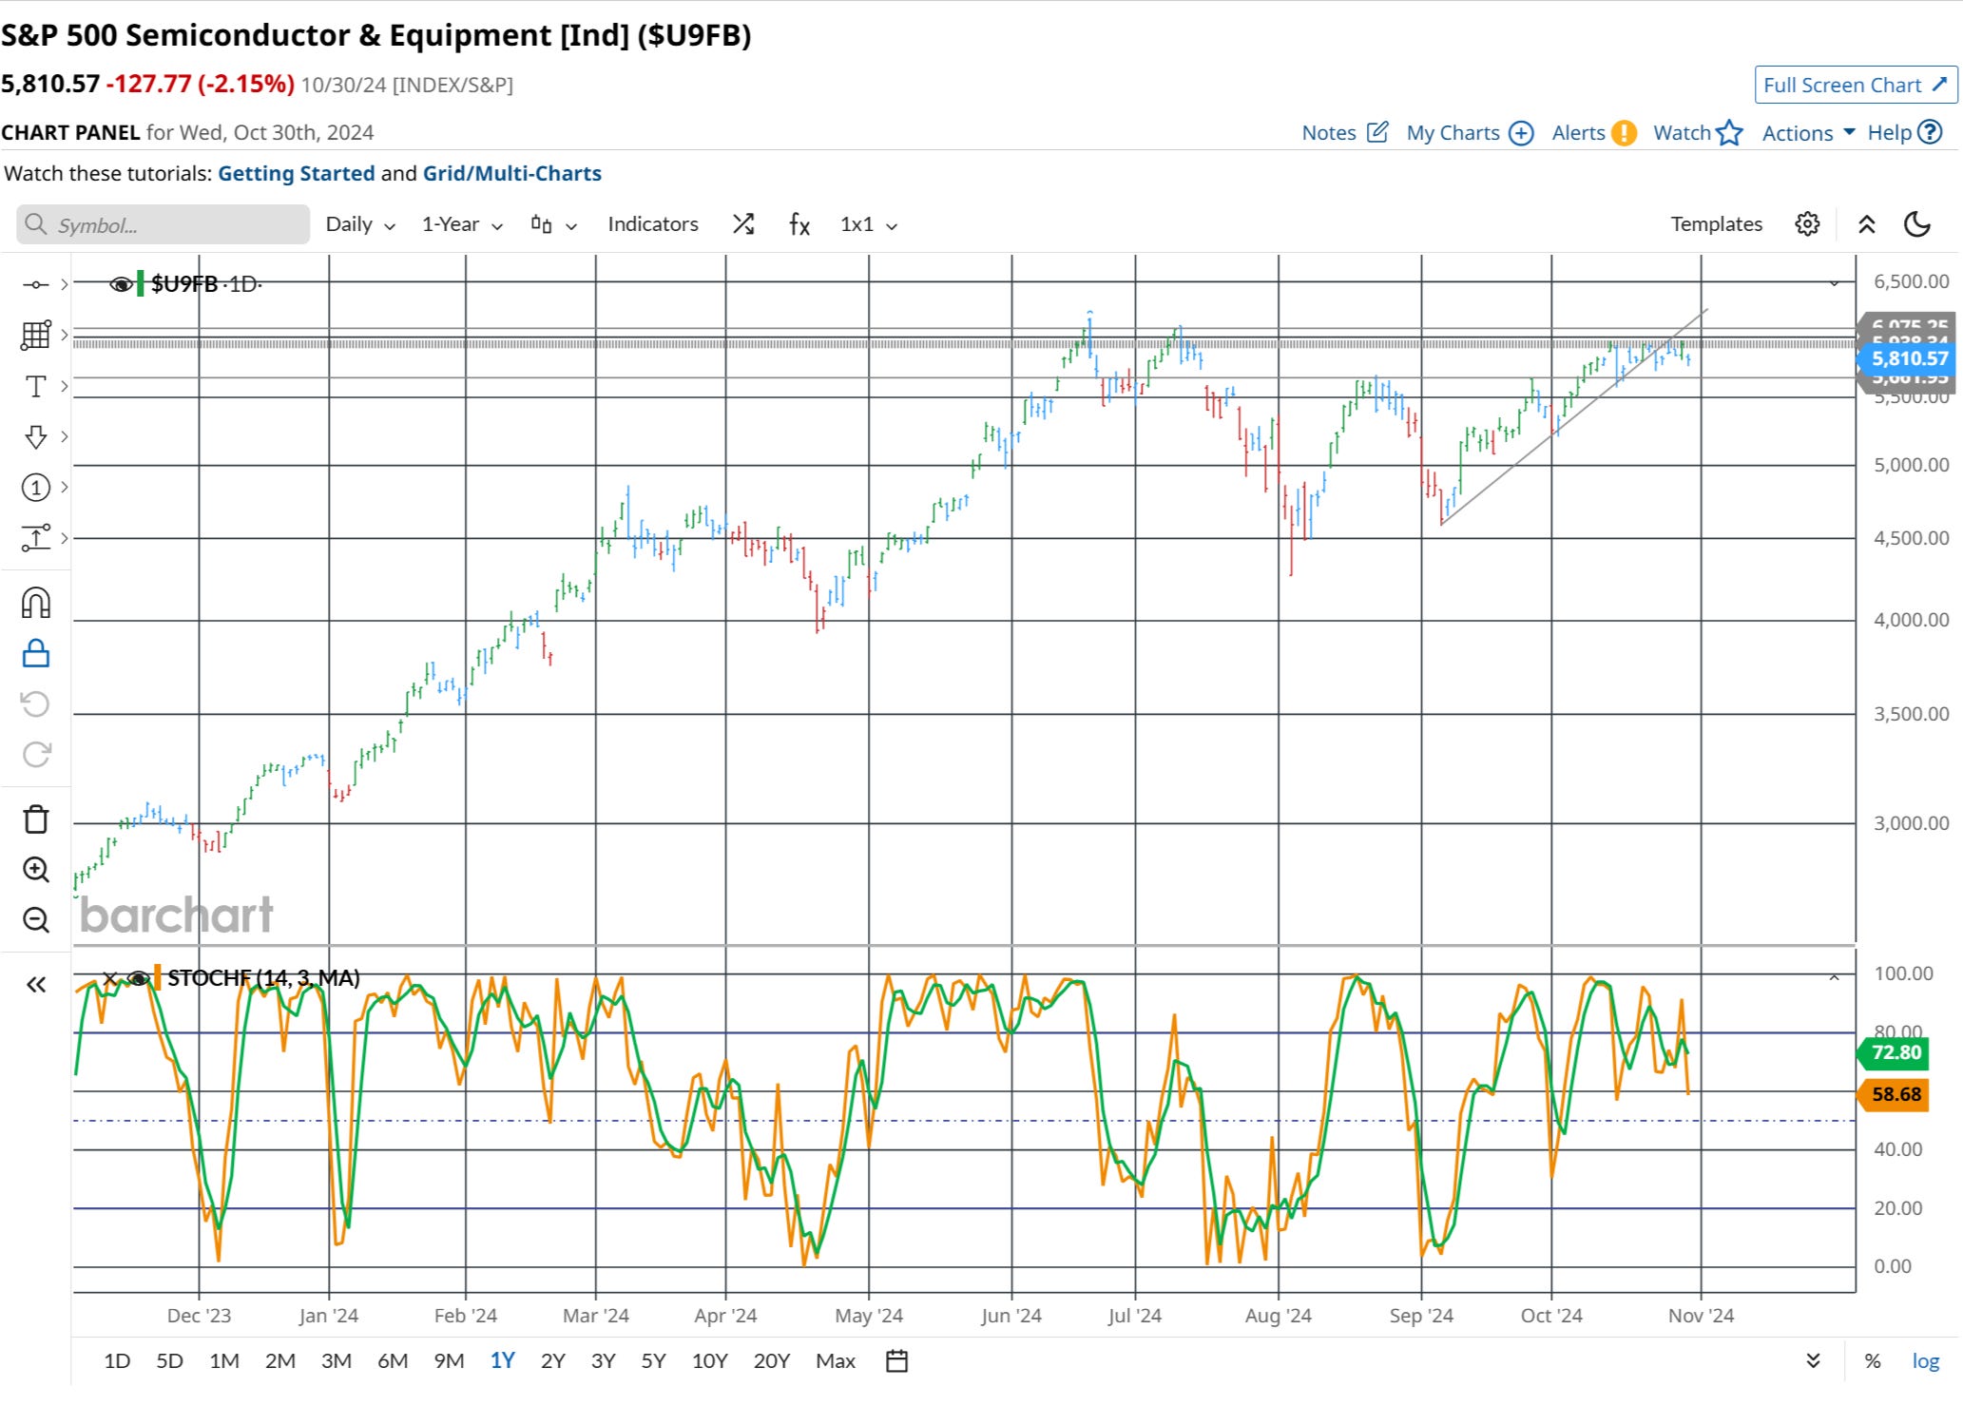This screenshot has width=1963, height=1406.
Task: Click the 5,810.57 price axis label
Action: tap(1907, 359)
